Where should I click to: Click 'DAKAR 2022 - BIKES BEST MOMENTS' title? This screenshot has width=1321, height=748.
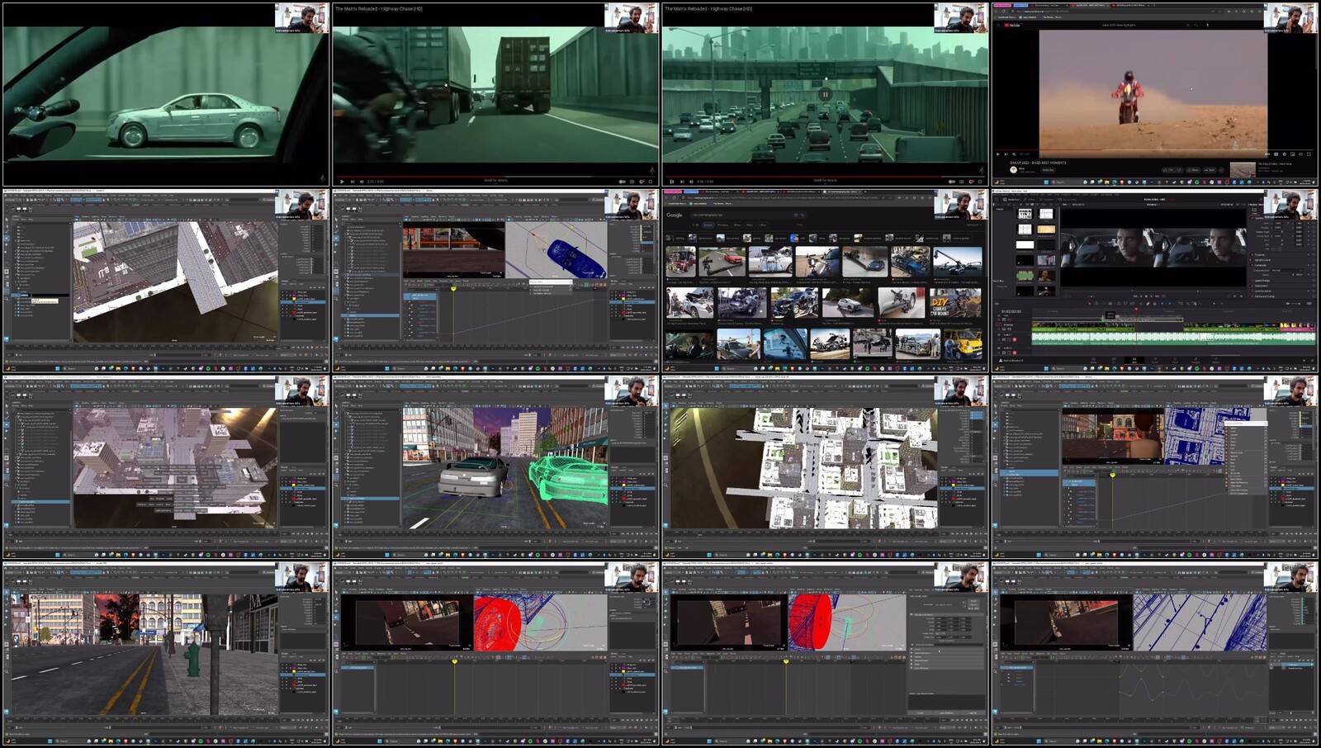point(1038,163)
